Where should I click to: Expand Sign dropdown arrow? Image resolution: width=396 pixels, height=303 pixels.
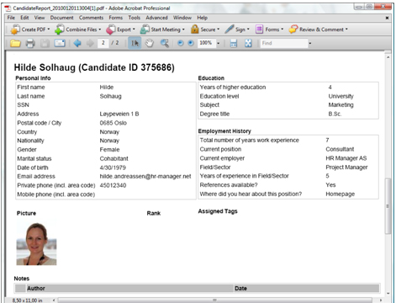pyautogui.click(x=248, y=29)
